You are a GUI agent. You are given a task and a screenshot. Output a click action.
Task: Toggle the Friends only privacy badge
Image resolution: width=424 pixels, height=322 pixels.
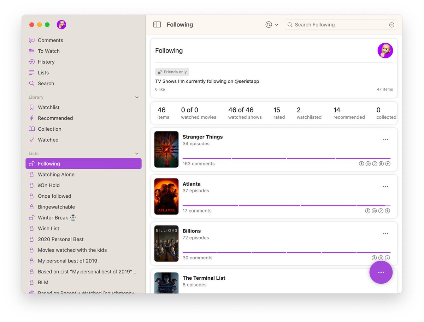[172, 72]
